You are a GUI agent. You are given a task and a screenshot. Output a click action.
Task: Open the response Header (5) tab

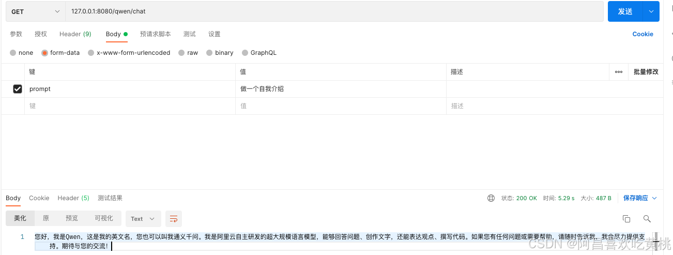73,198
